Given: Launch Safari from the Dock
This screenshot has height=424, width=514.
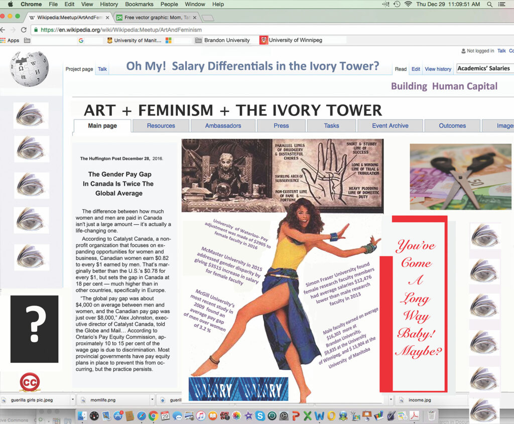Looking at the screenshot, I should click(141, 416).
